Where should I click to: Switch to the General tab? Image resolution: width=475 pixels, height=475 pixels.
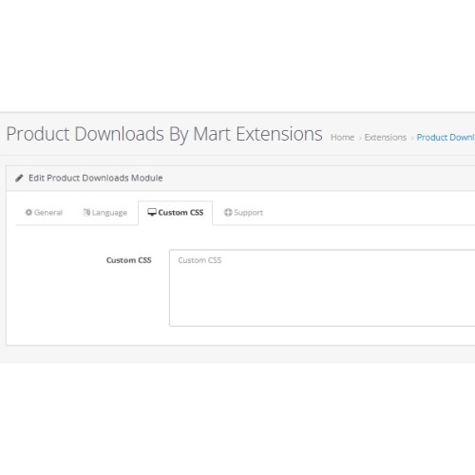[44, 213]
